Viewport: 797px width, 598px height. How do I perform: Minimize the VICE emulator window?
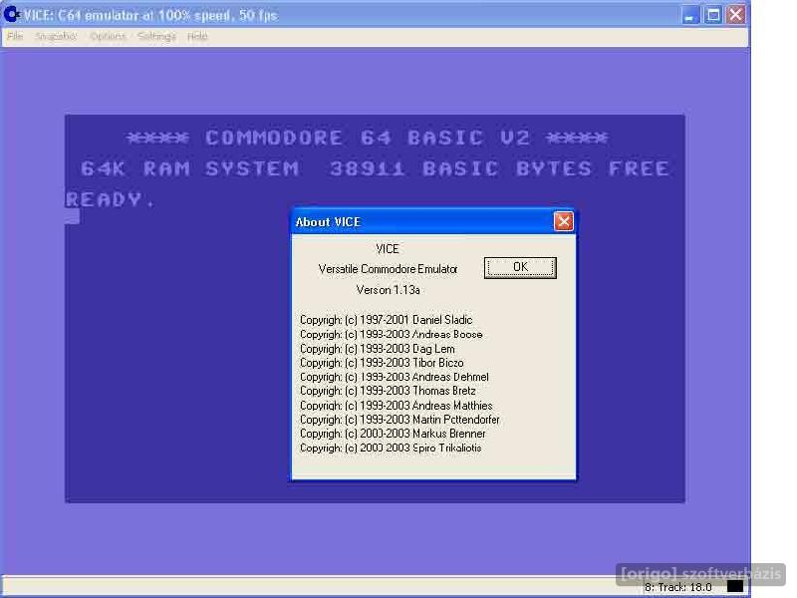tap(689, 15)
